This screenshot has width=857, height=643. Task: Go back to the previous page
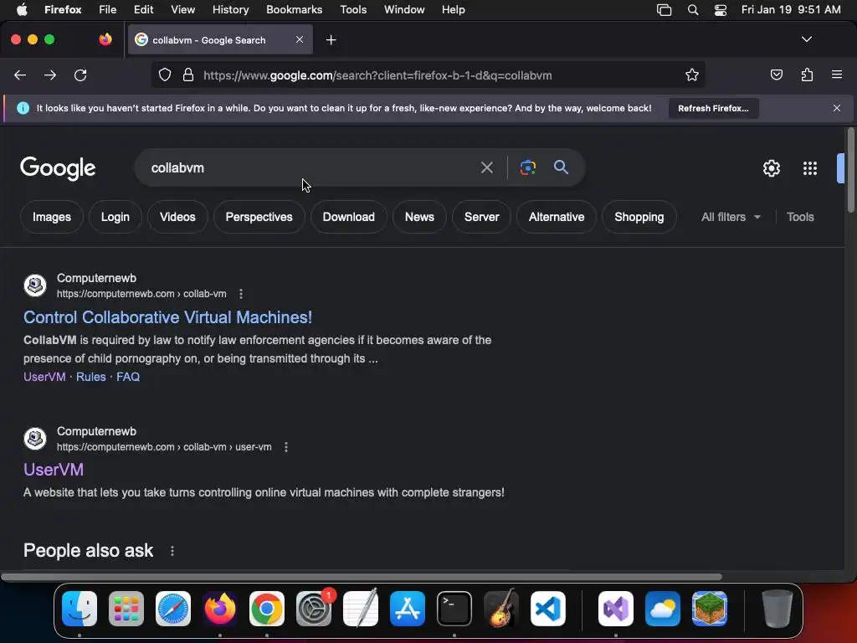[20, 75]
